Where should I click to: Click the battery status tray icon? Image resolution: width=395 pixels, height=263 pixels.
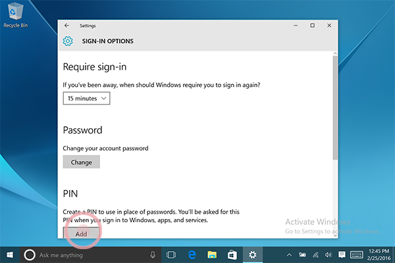(302, 255)
